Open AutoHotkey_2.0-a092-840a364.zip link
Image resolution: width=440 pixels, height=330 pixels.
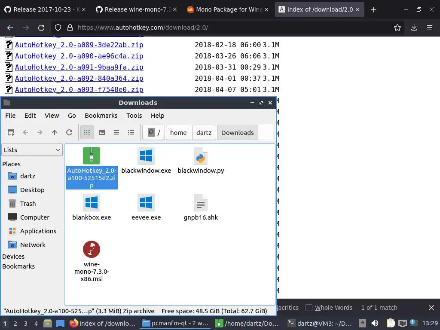tap(79, 79)
